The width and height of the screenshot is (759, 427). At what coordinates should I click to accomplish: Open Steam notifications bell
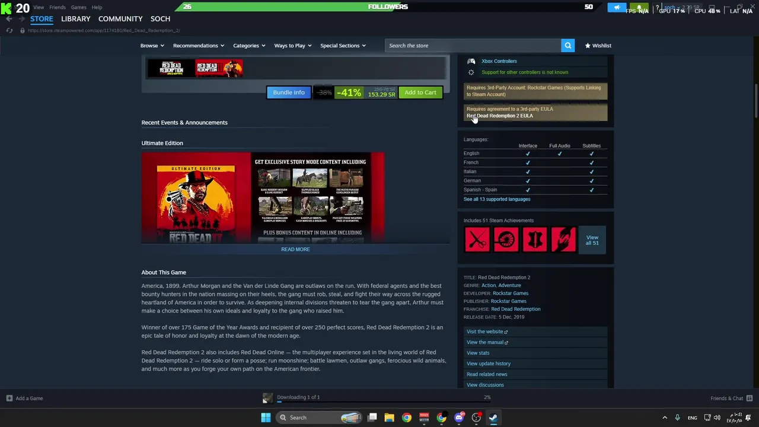pos(639,7)
